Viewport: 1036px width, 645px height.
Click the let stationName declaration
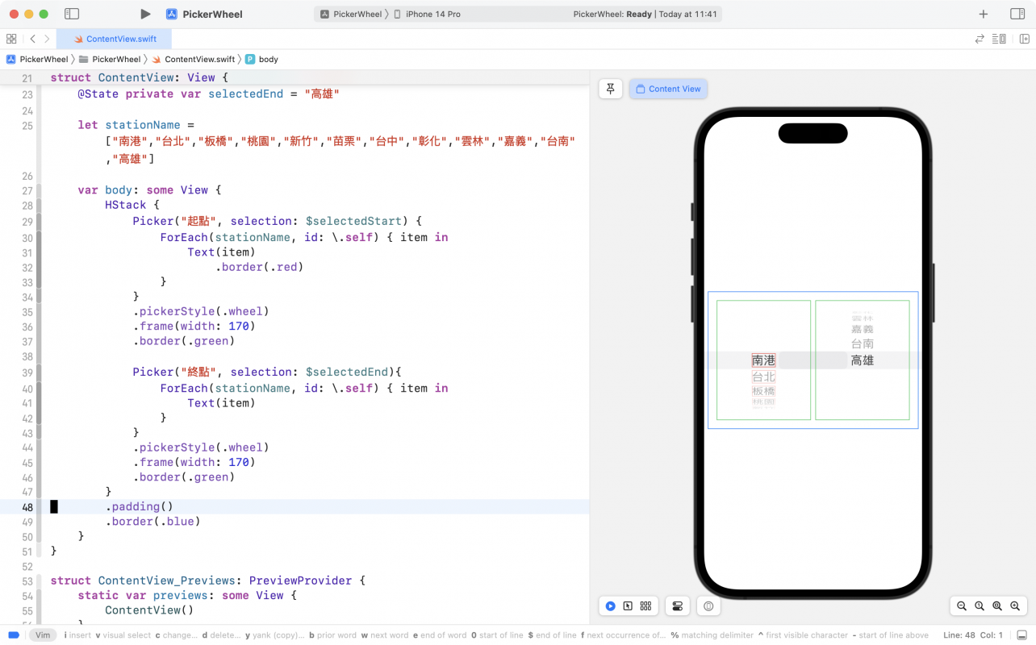[136, 125]
